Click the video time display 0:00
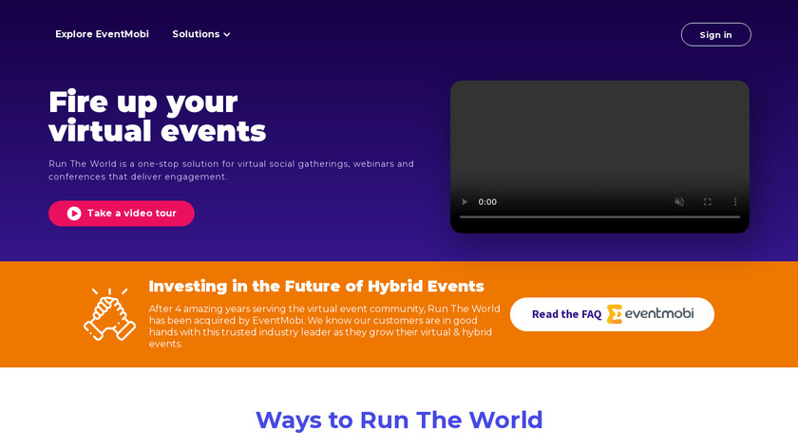The image size is (798, 448). tap(487, 202)
